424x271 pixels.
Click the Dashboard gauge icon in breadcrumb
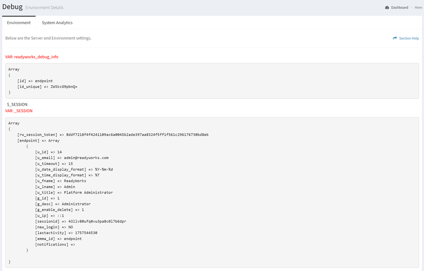tap(387, 7)
